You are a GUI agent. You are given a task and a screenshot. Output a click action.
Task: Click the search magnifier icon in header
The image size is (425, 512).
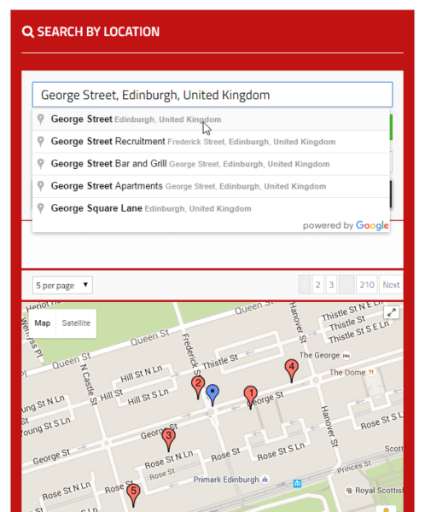tap(28, 32)
